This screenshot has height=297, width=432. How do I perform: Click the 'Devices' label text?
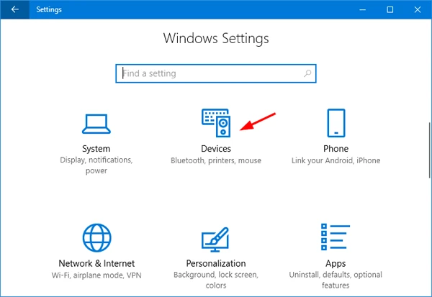[x=216, y=149]
